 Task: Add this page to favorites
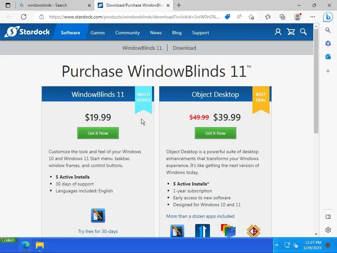(x=251, y=17)
